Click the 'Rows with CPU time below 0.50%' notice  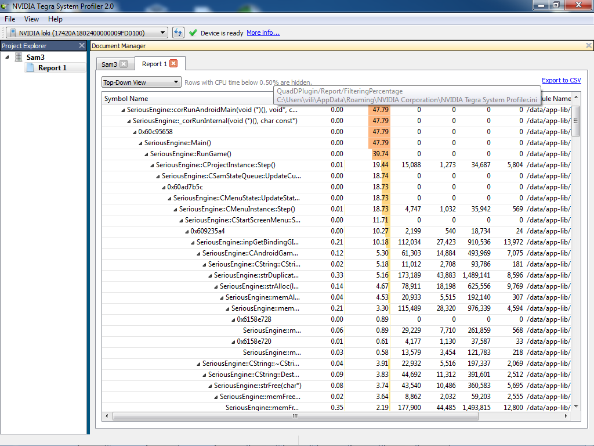tap(248, 82)
